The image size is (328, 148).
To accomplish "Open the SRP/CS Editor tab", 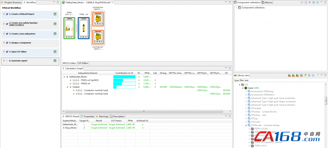I will tap(69, 63).
